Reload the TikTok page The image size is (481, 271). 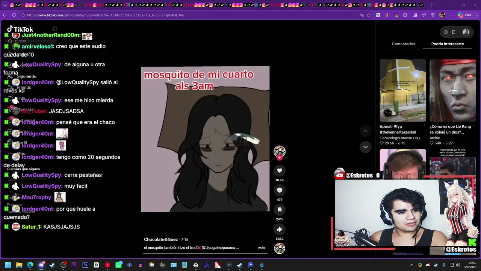tap(14, 15)
